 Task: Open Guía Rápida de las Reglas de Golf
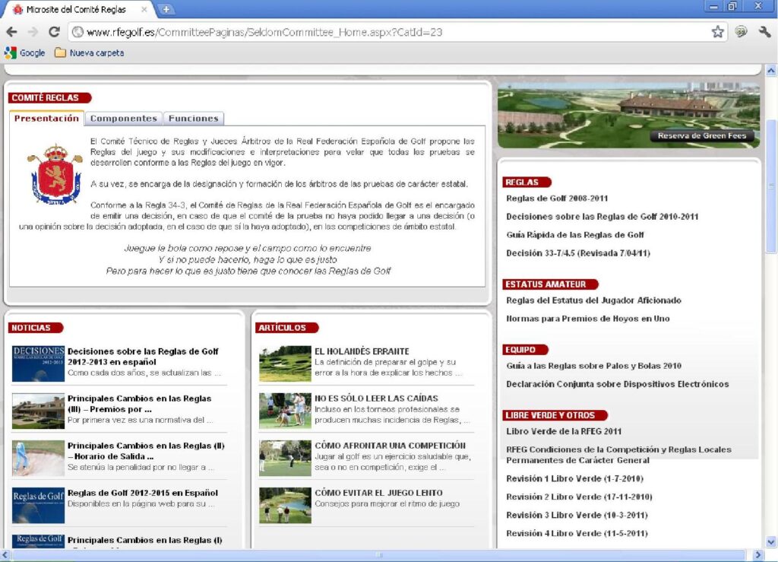pyautogui.click(x=574, y=235)
